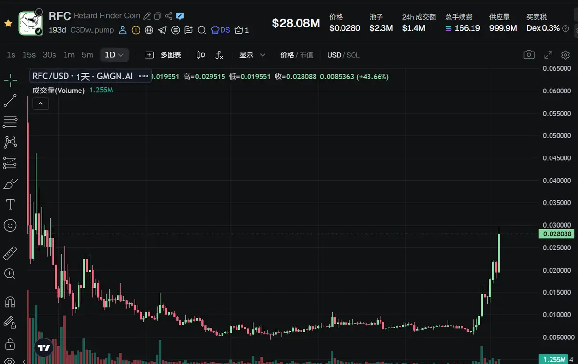This screenshot has height=364, width=578.
Task: Toggle the favorite star for RFC
Action: coord(8,23)
